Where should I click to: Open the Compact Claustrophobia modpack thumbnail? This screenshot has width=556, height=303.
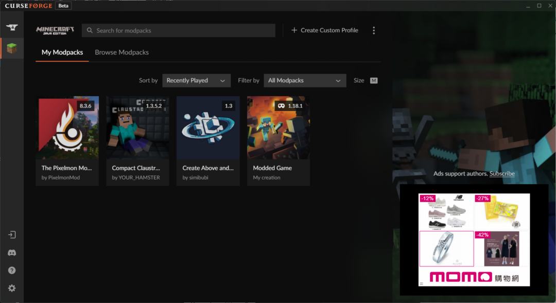[x=137, y=128]
